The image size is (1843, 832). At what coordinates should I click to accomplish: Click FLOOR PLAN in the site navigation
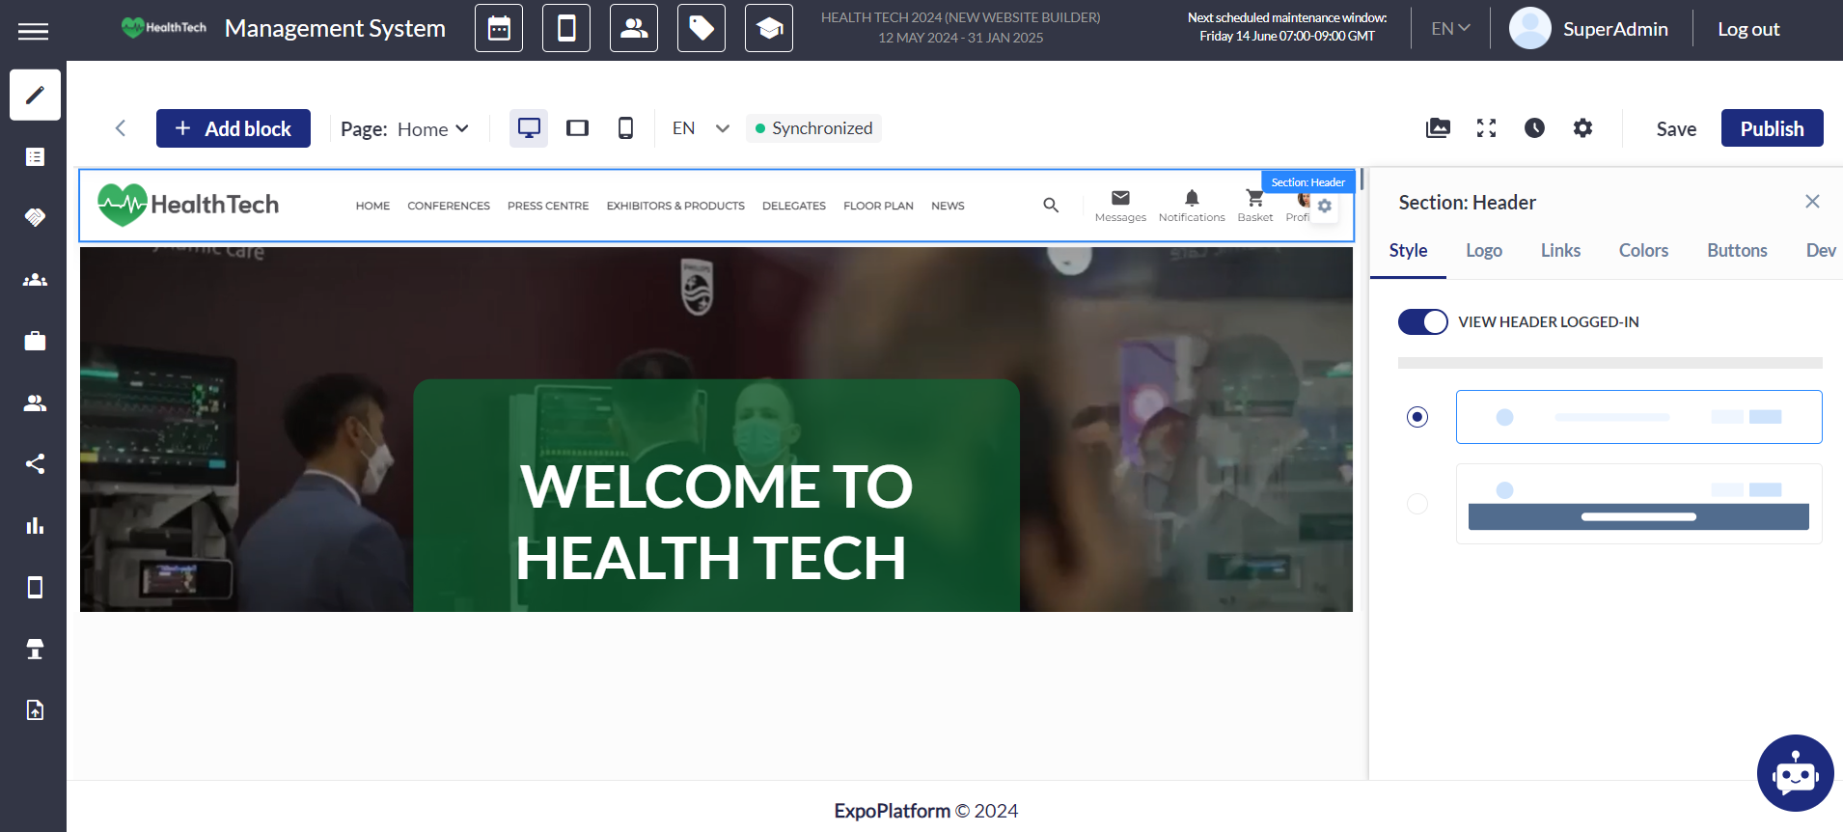point(878,206)
